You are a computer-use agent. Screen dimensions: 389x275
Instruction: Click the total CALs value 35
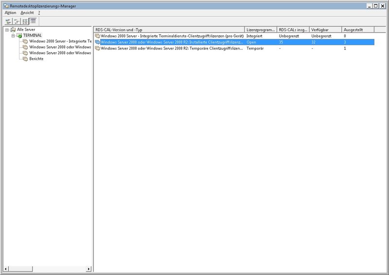pos(281,42)
